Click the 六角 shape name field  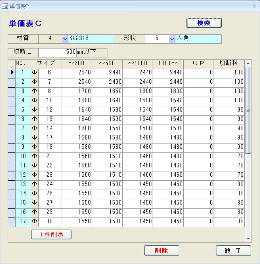click(198, 39)
